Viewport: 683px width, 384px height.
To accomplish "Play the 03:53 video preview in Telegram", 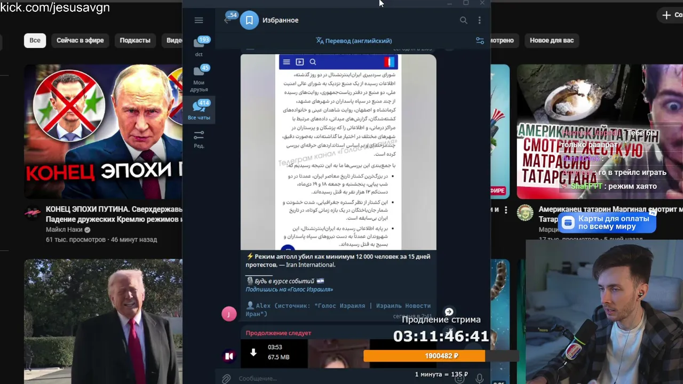I will tap(338, 353).
